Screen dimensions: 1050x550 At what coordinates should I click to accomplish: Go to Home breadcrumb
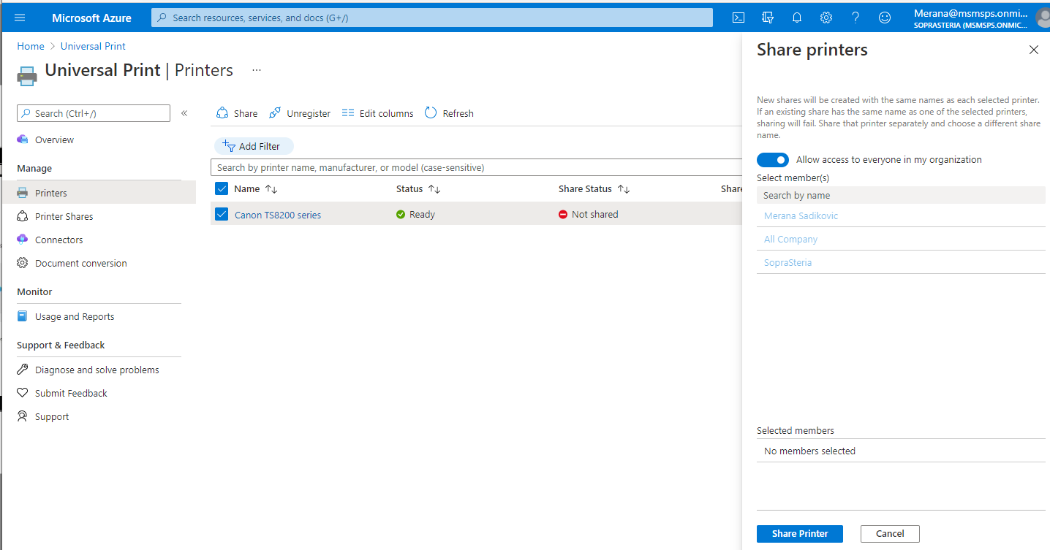(31, 46)
